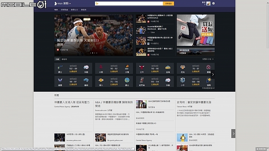Click the 110 - 90 game score

coord(155,69)
